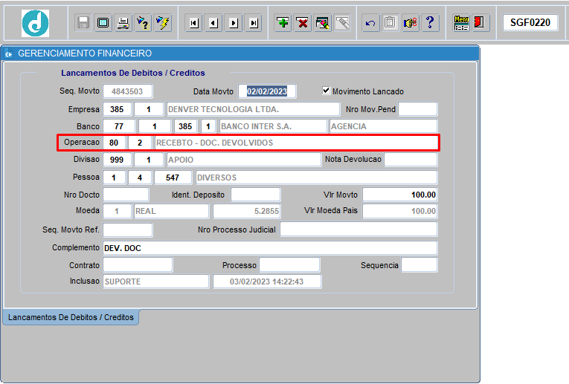Click the GERENCIAMENTO FINANCEIRO window title
569x384 pixels.
(x=85, y=53)
